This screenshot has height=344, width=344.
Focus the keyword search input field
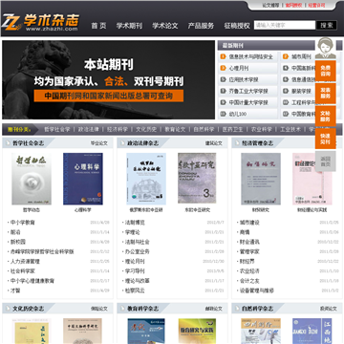click(285, 25)
